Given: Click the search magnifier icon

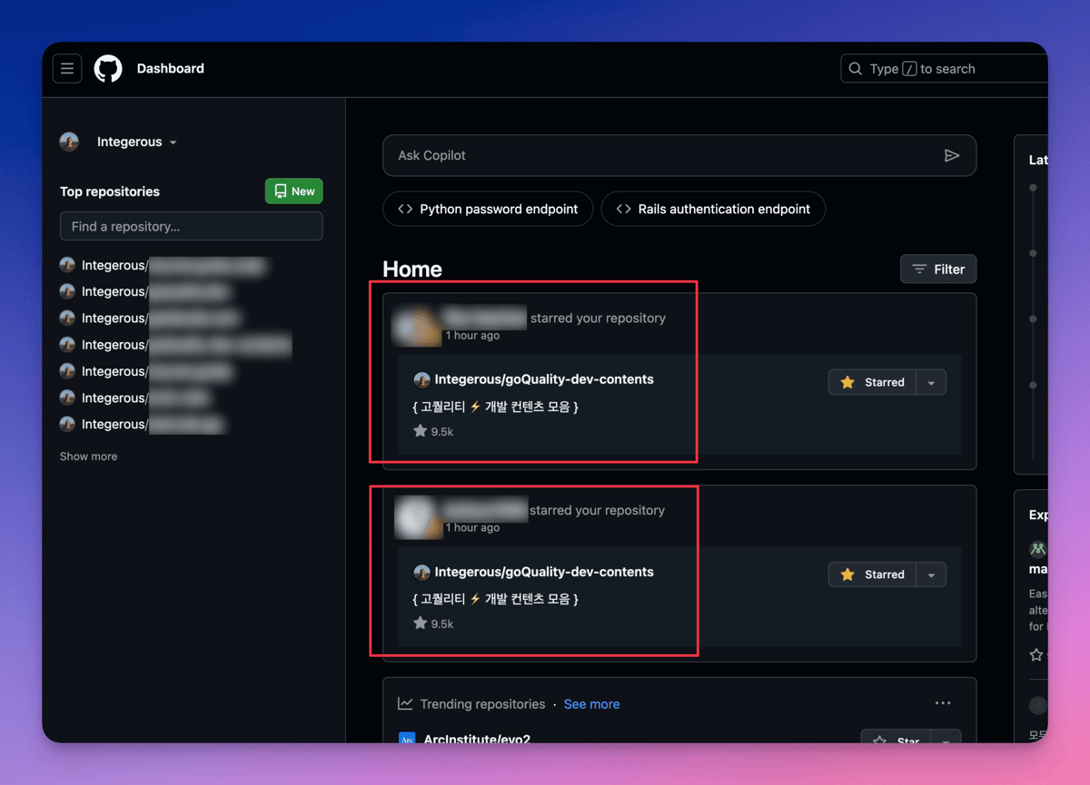Looking at the screenshot, I should coord(856,69).
